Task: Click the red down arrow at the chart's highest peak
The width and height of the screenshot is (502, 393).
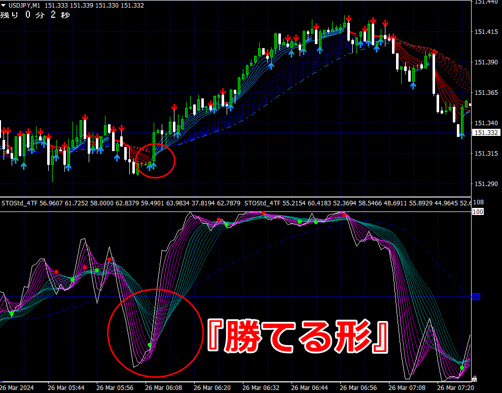Action: (348, 19)
